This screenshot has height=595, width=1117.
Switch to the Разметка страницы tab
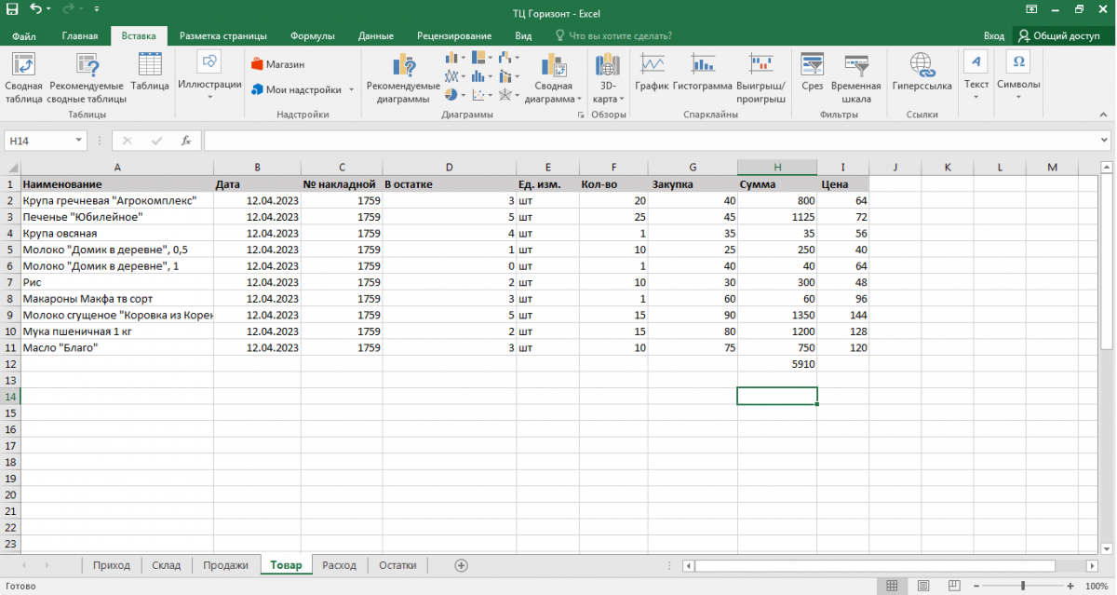tap(223, 35)
